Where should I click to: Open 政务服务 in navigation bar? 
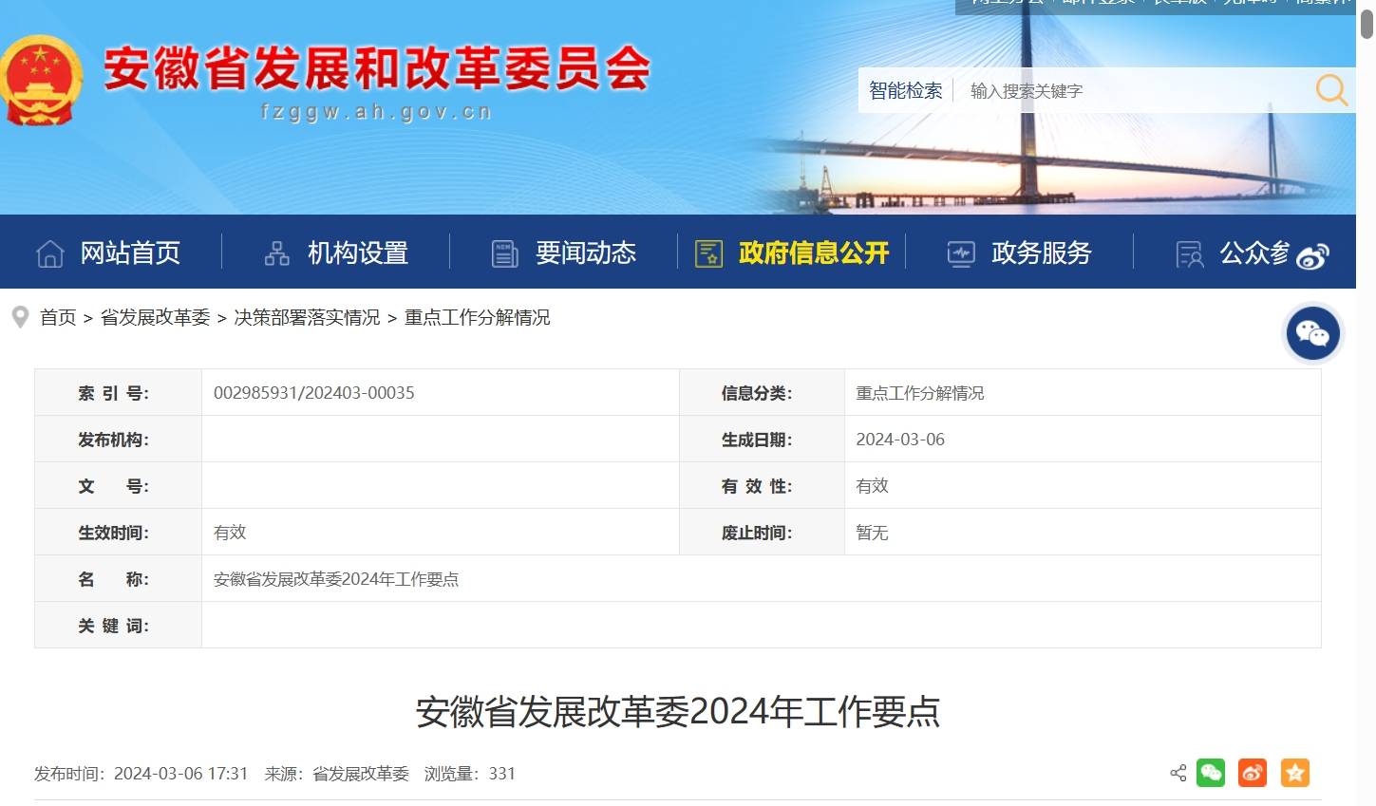click(x=1041, y=253)
